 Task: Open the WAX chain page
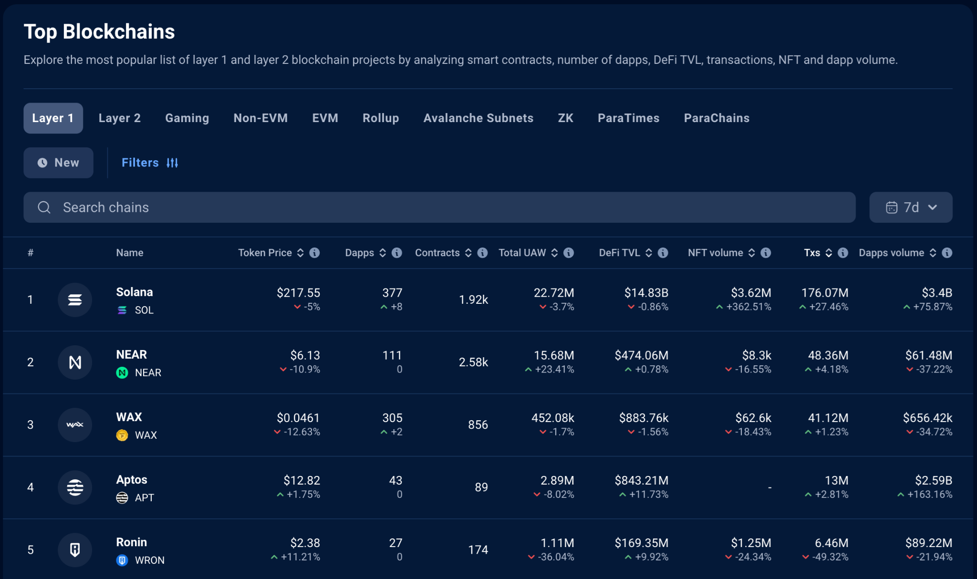tap(129, 417)
